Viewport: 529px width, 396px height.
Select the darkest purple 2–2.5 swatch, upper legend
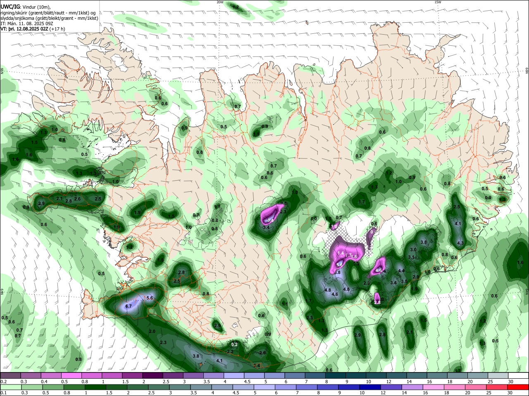pos(153,376)
